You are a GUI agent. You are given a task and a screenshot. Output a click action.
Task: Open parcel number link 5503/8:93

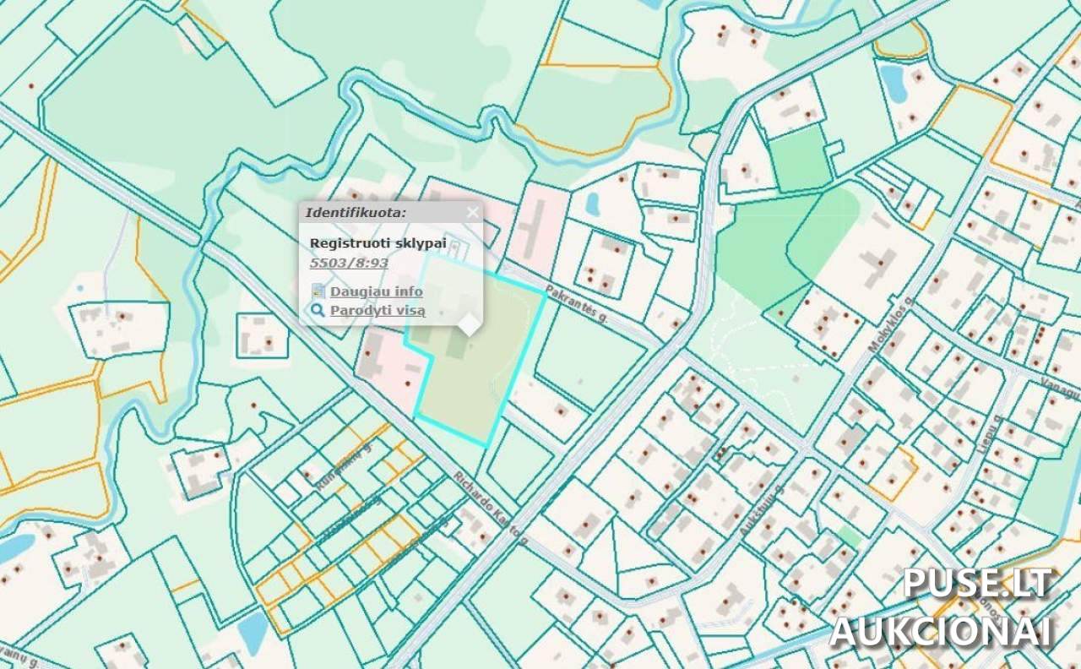[x=349, y=263]
